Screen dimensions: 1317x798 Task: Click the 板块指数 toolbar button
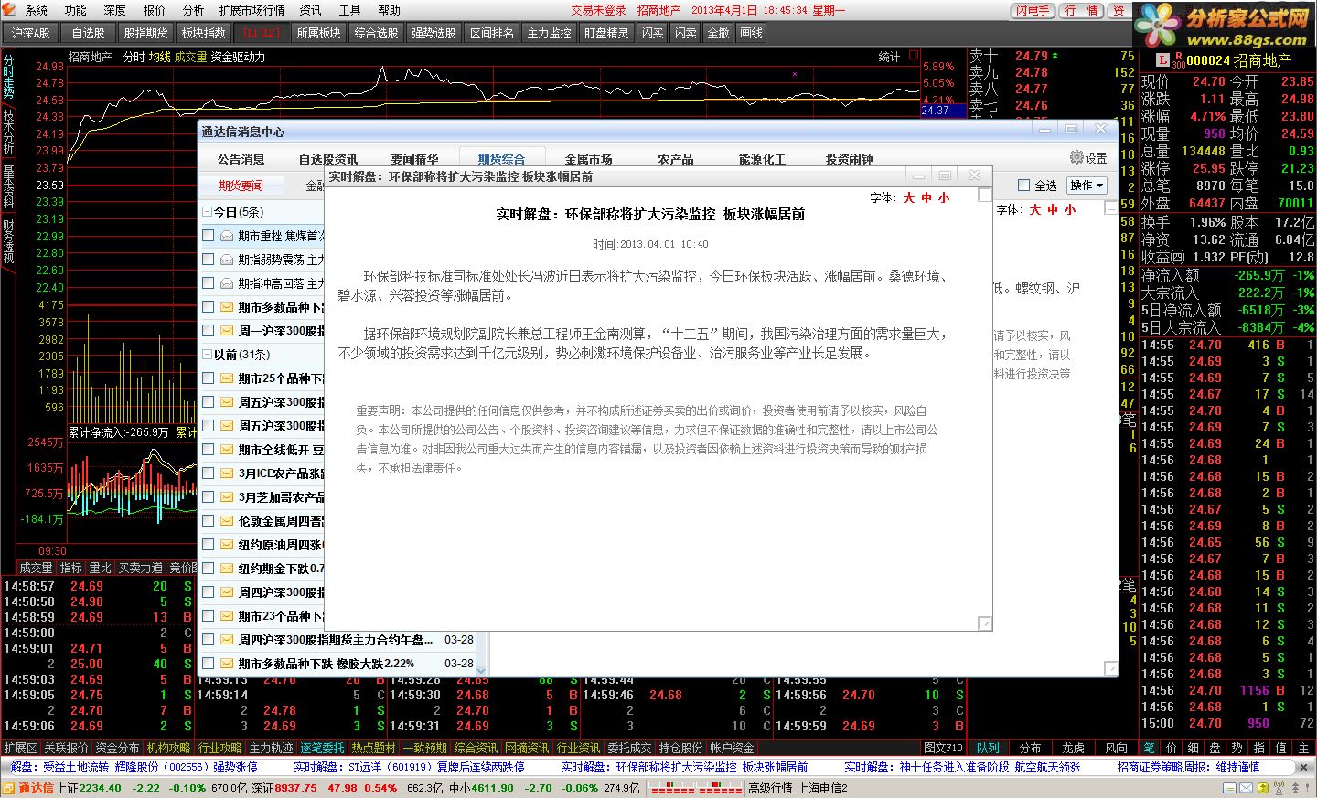(203, 33)
